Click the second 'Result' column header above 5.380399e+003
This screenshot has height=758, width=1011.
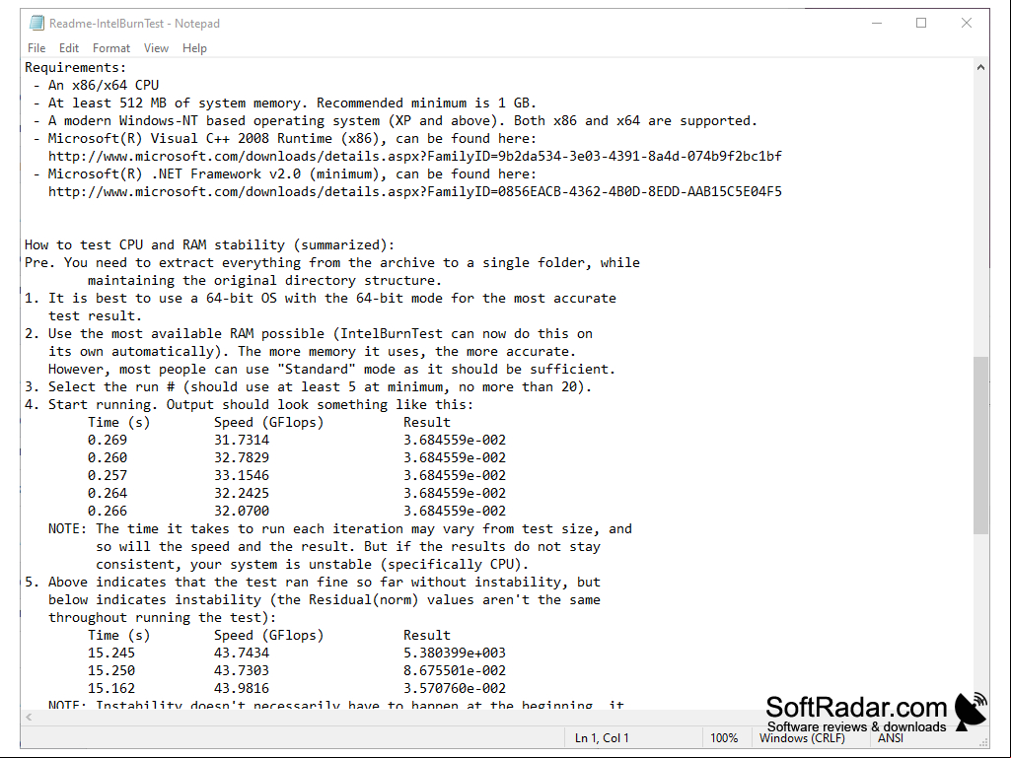coord(427,635)
